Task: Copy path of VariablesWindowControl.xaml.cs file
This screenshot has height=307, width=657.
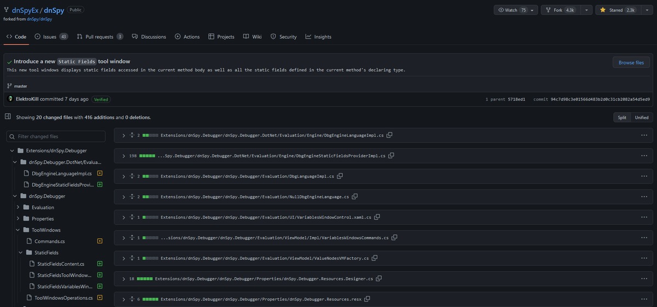Action: pyautogui.click(x=377, y=217)
